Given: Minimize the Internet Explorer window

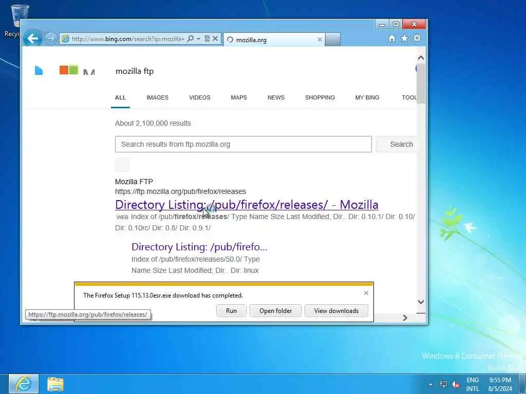Looking at the screenshot, I should tap(382, 24).
